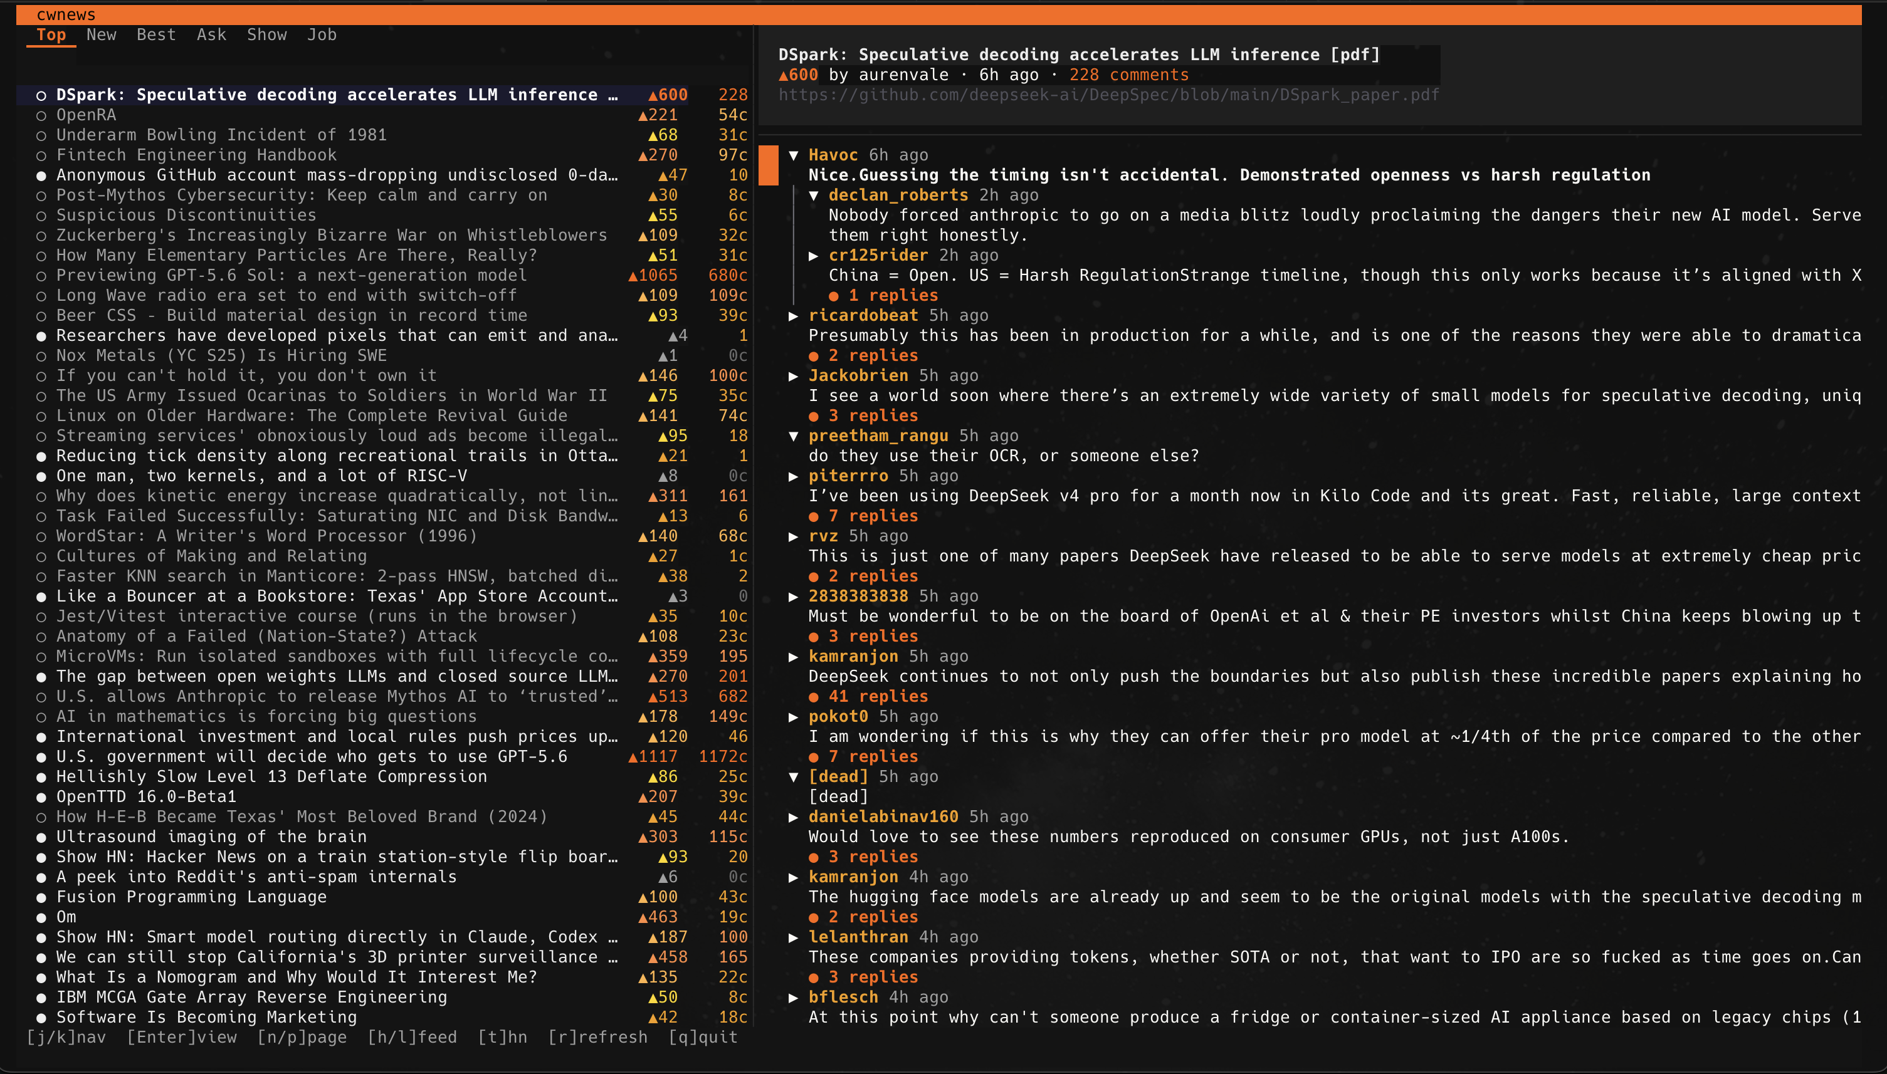Click the upvote arrow on DSpark story row

[x=653, y=95]
